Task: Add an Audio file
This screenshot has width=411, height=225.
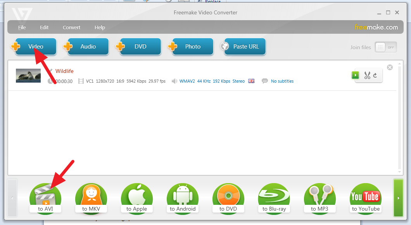Action: click(88, 47)
